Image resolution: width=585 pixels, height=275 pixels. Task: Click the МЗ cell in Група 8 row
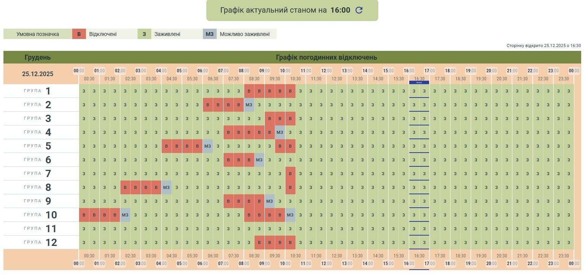coord(166,187)
